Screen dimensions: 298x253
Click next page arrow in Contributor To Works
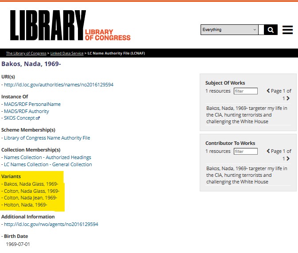(288, 159)
